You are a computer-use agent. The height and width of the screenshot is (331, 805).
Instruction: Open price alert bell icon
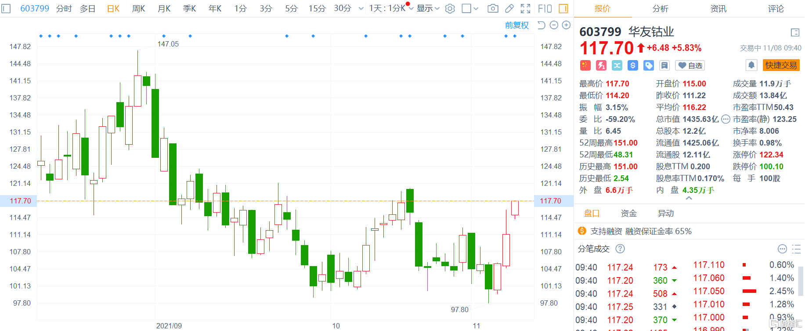(751, 65)
